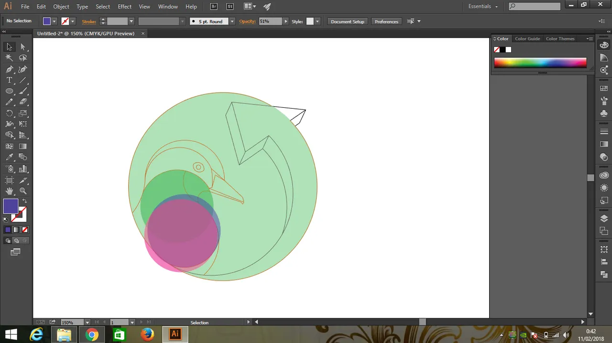Select the Slice tool
The height and width of the screenshot is (343, 612).
(x=23, y=180)
